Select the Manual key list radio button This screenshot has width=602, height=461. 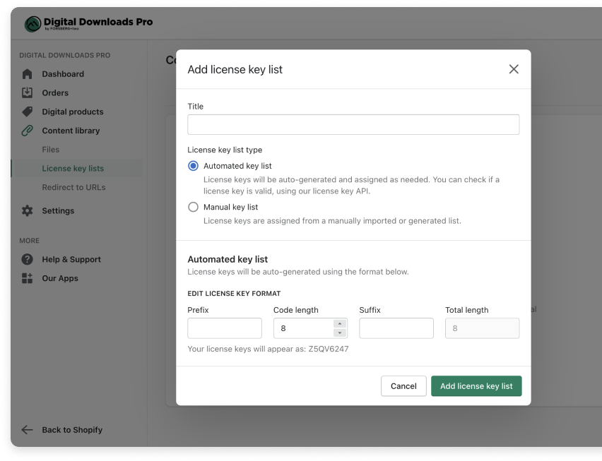pos(193,207)
